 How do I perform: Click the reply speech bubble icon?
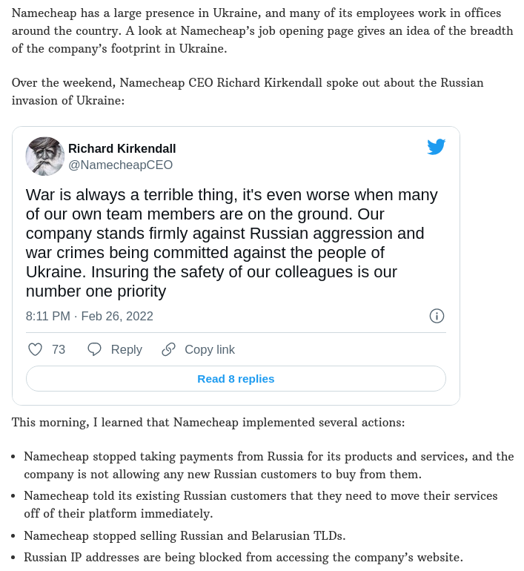click(x=94, y=349)
